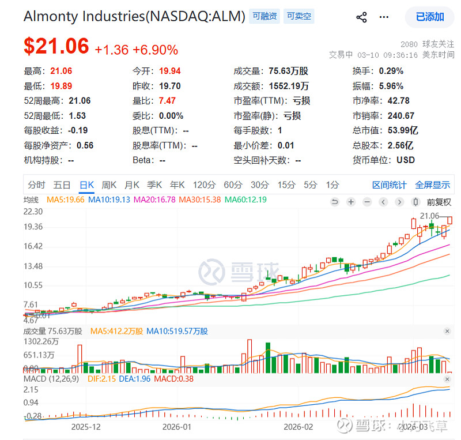Click the 2080 球友关注 followers text
Image resolution: width=461 pixels, height=440 pixels.
(427, 44)
